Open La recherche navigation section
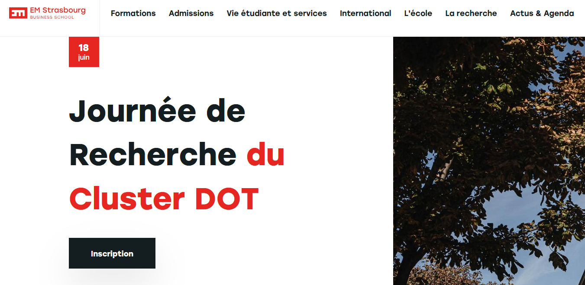The width and height of the screenshot is (585, 285). [471, 13]
